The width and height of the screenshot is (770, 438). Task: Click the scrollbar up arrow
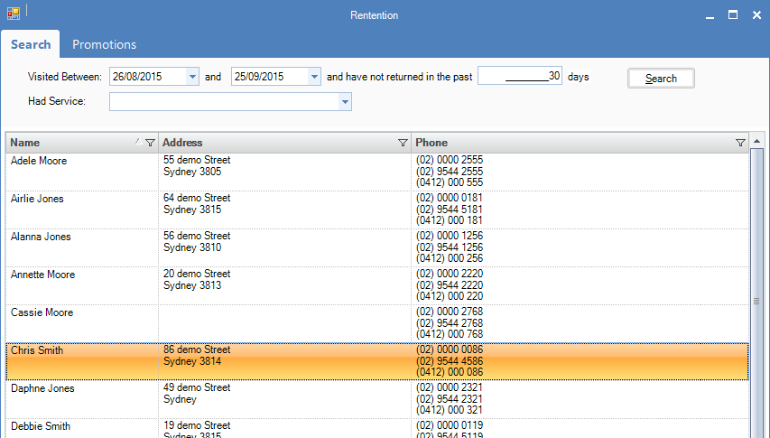click(756, 142)
